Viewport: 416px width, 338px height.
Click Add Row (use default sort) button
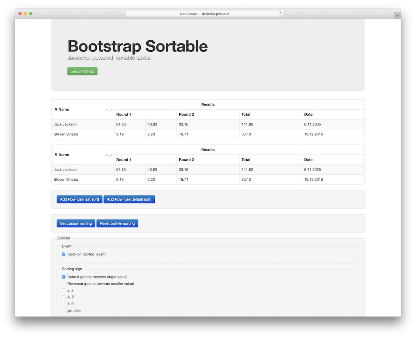129,199
